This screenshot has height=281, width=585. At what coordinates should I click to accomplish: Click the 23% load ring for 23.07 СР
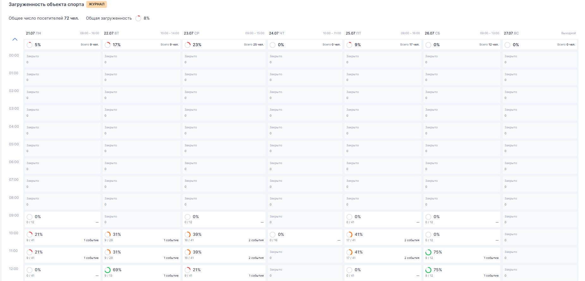click(188, 45)
